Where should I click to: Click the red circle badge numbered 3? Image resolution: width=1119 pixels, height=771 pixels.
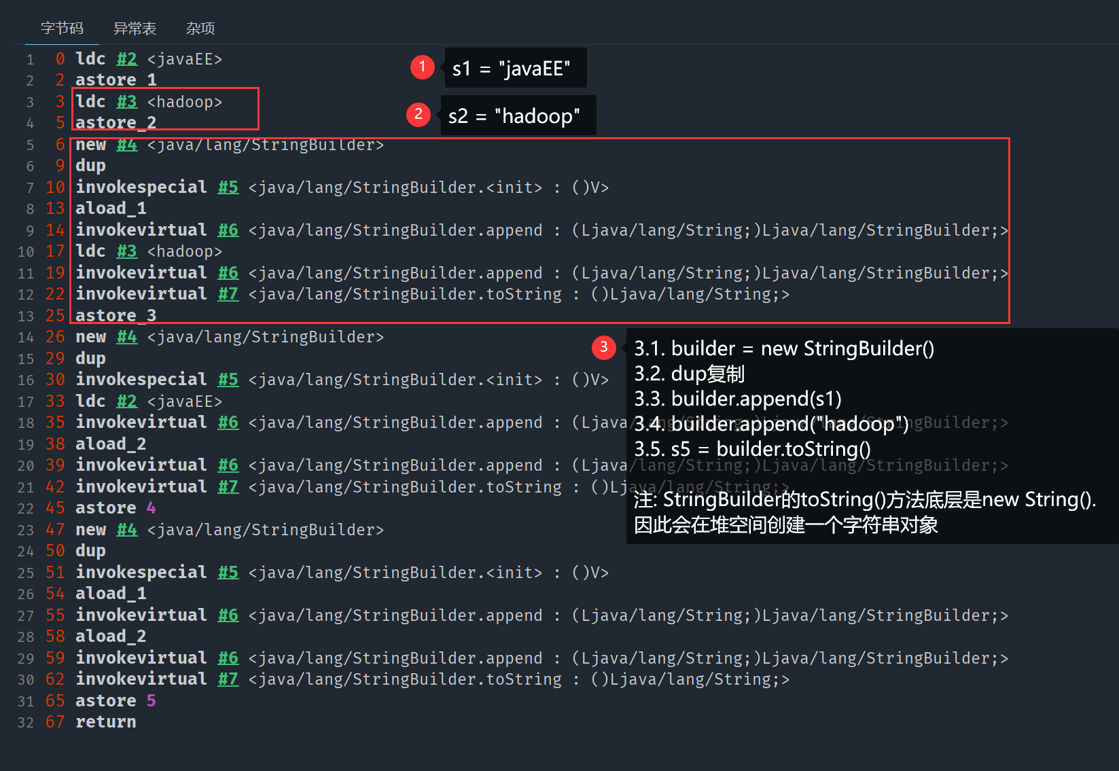(603, 347)
